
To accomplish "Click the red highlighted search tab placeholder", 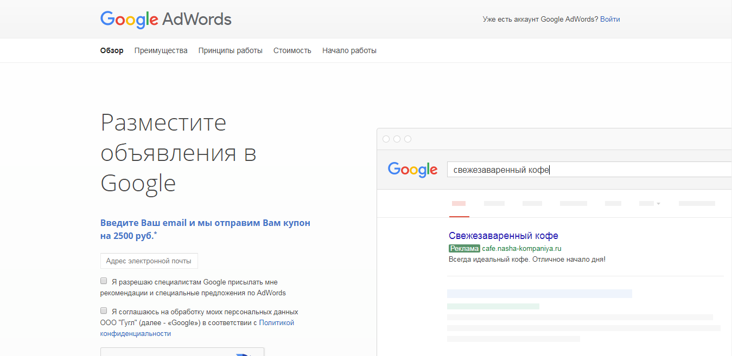I will [459, 204].
